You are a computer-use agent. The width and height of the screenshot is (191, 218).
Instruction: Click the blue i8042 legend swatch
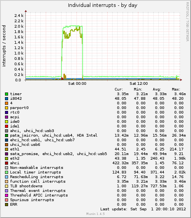tap(7, 99)
